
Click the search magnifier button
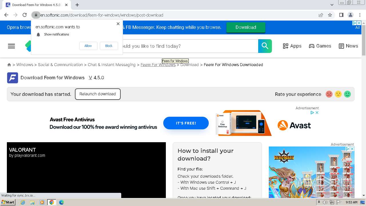[265, 46]
